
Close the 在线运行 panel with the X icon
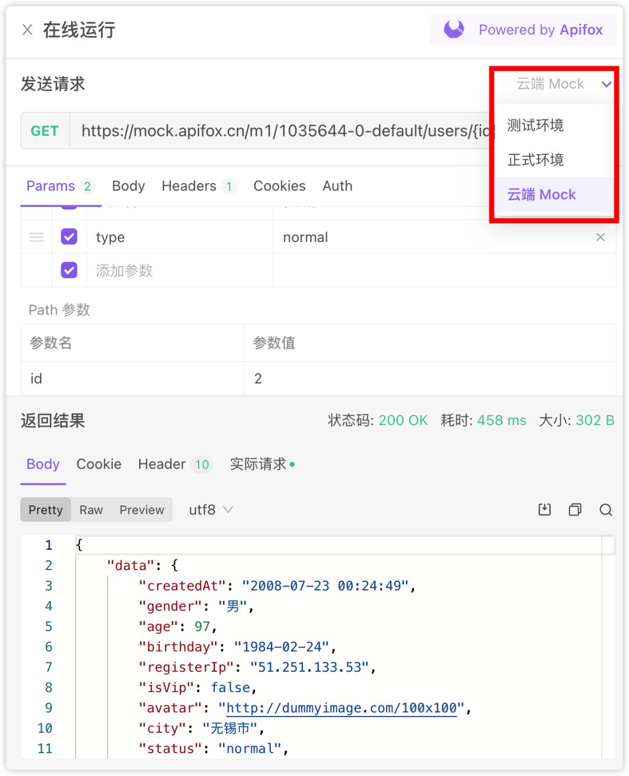click(x=27, y=29)
